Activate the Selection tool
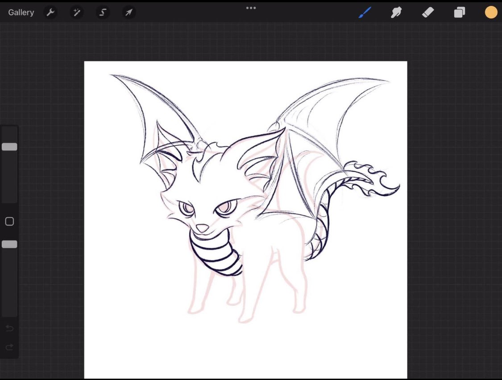Viewport: 502px width, 380px height. [x=103, y=12]
